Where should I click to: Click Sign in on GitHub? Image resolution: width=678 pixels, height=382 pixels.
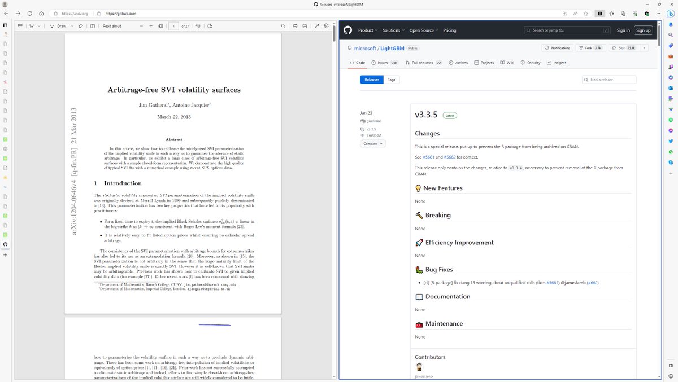click(x=623, y=30)
